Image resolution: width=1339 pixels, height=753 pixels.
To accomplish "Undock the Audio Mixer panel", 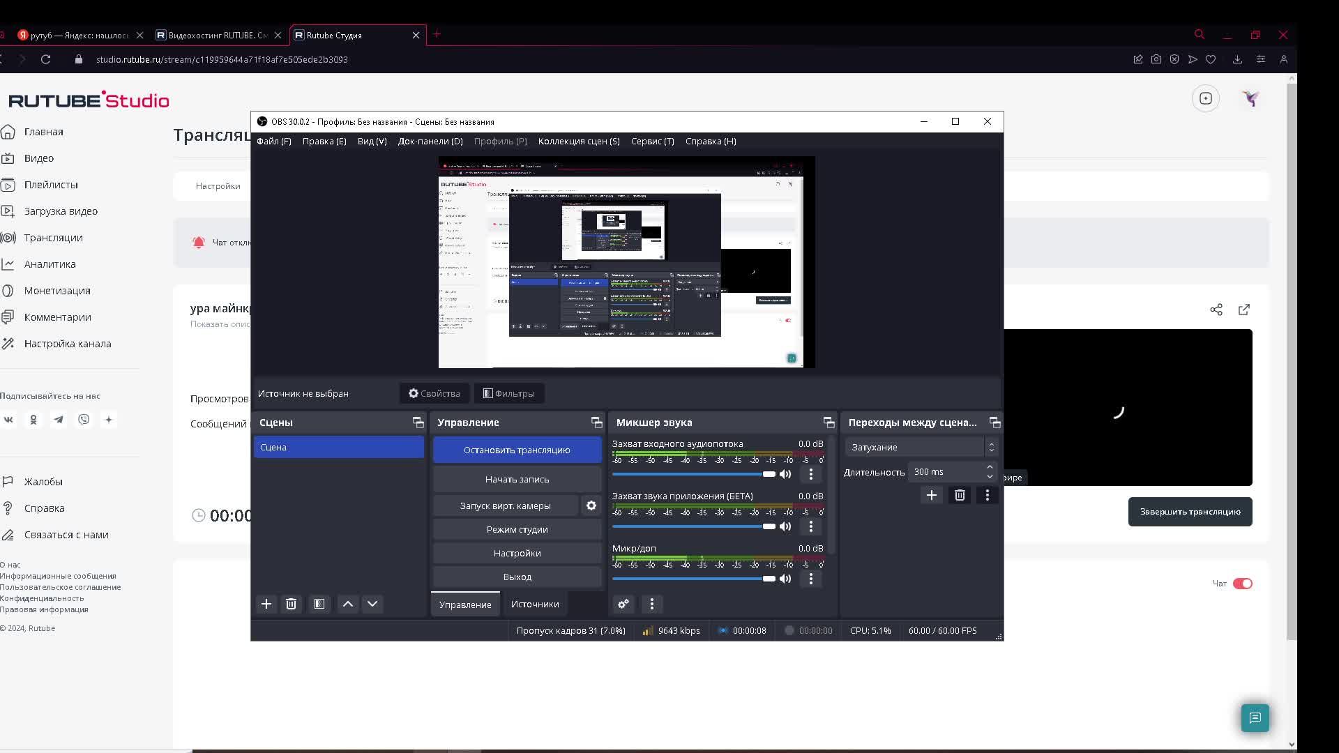I will tap(829, 423).
